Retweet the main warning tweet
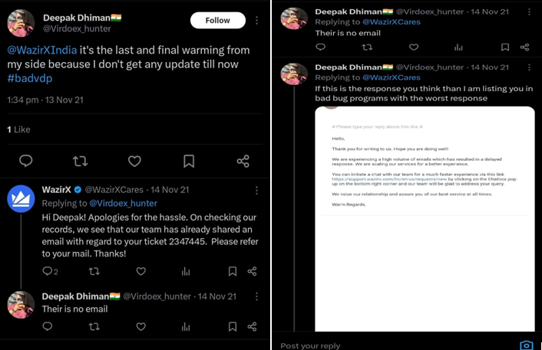The height and width of the screenshot is (350, 542). click(x=79, y=161)
